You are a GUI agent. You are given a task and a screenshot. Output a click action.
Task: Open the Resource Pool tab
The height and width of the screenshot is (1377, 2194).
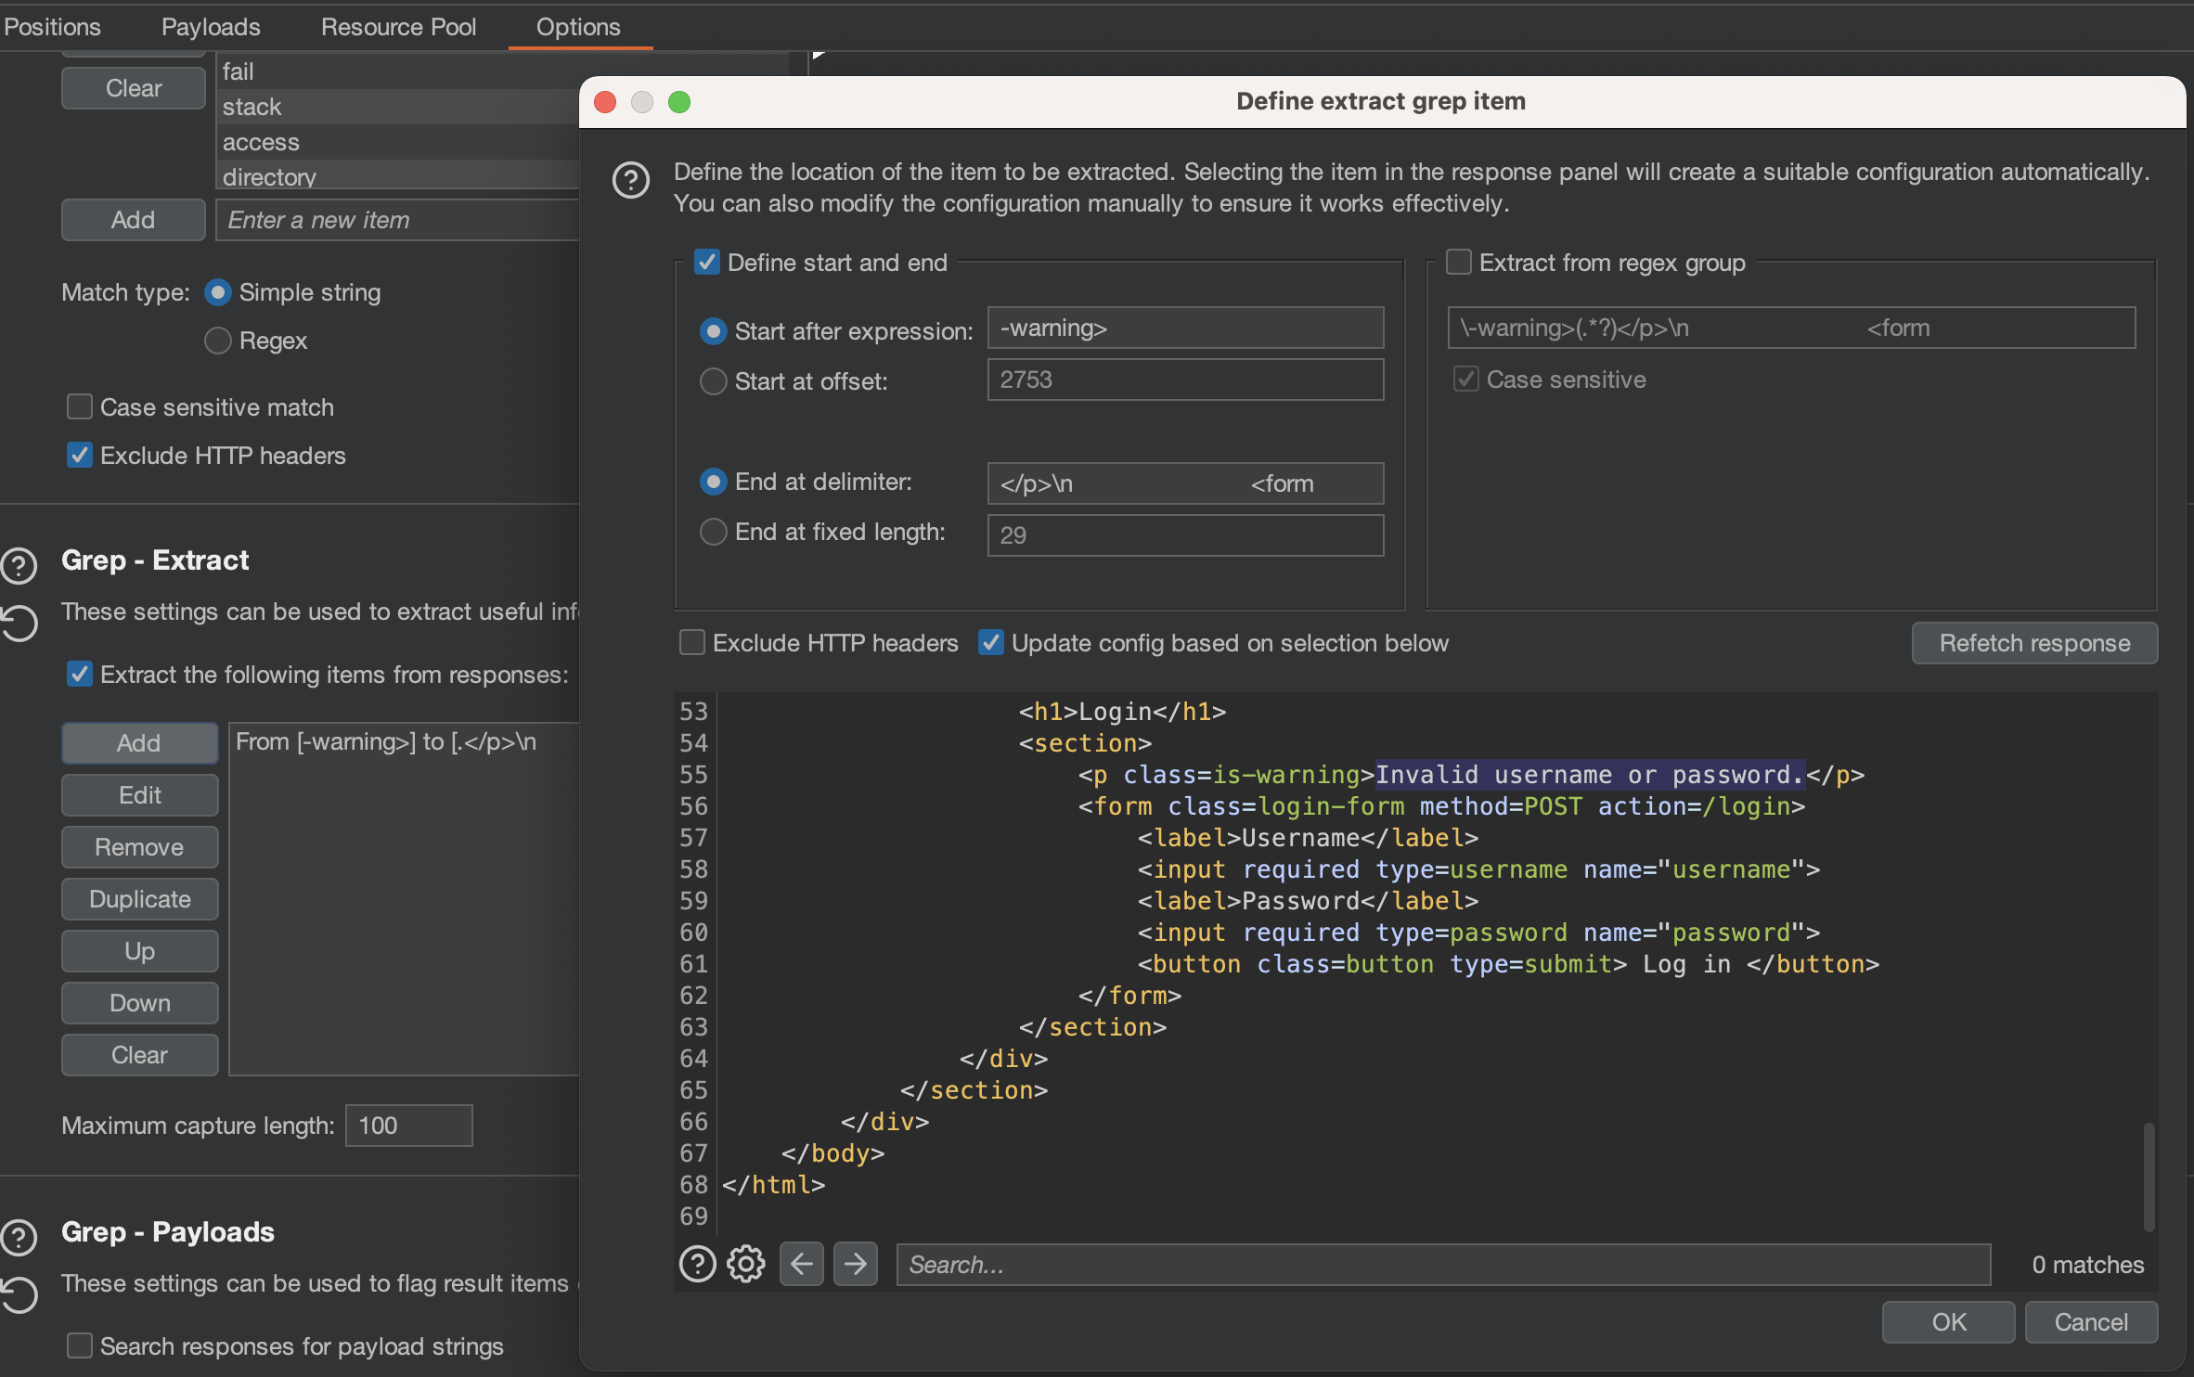click(x=398, y=27)
